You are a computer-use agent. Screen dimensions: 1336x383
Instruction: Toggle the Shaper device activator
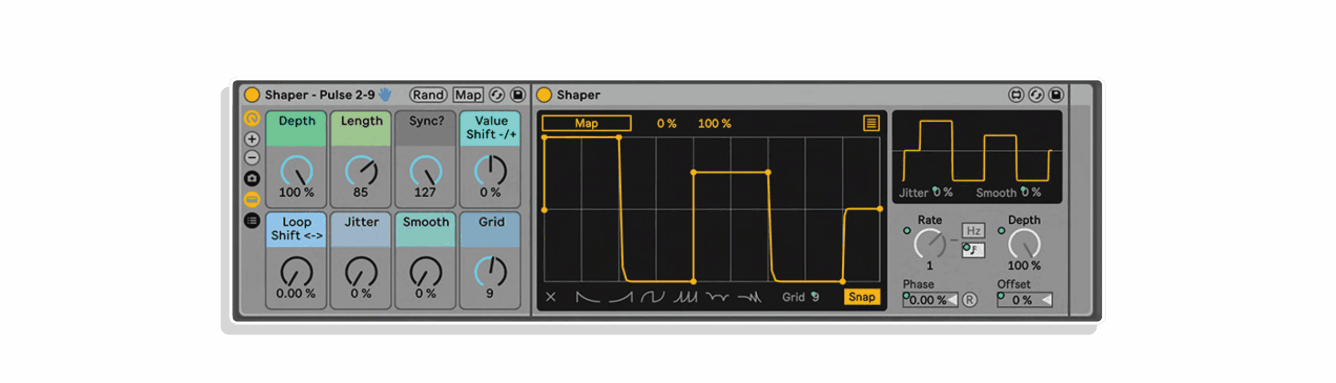click(x=544, y=94)
